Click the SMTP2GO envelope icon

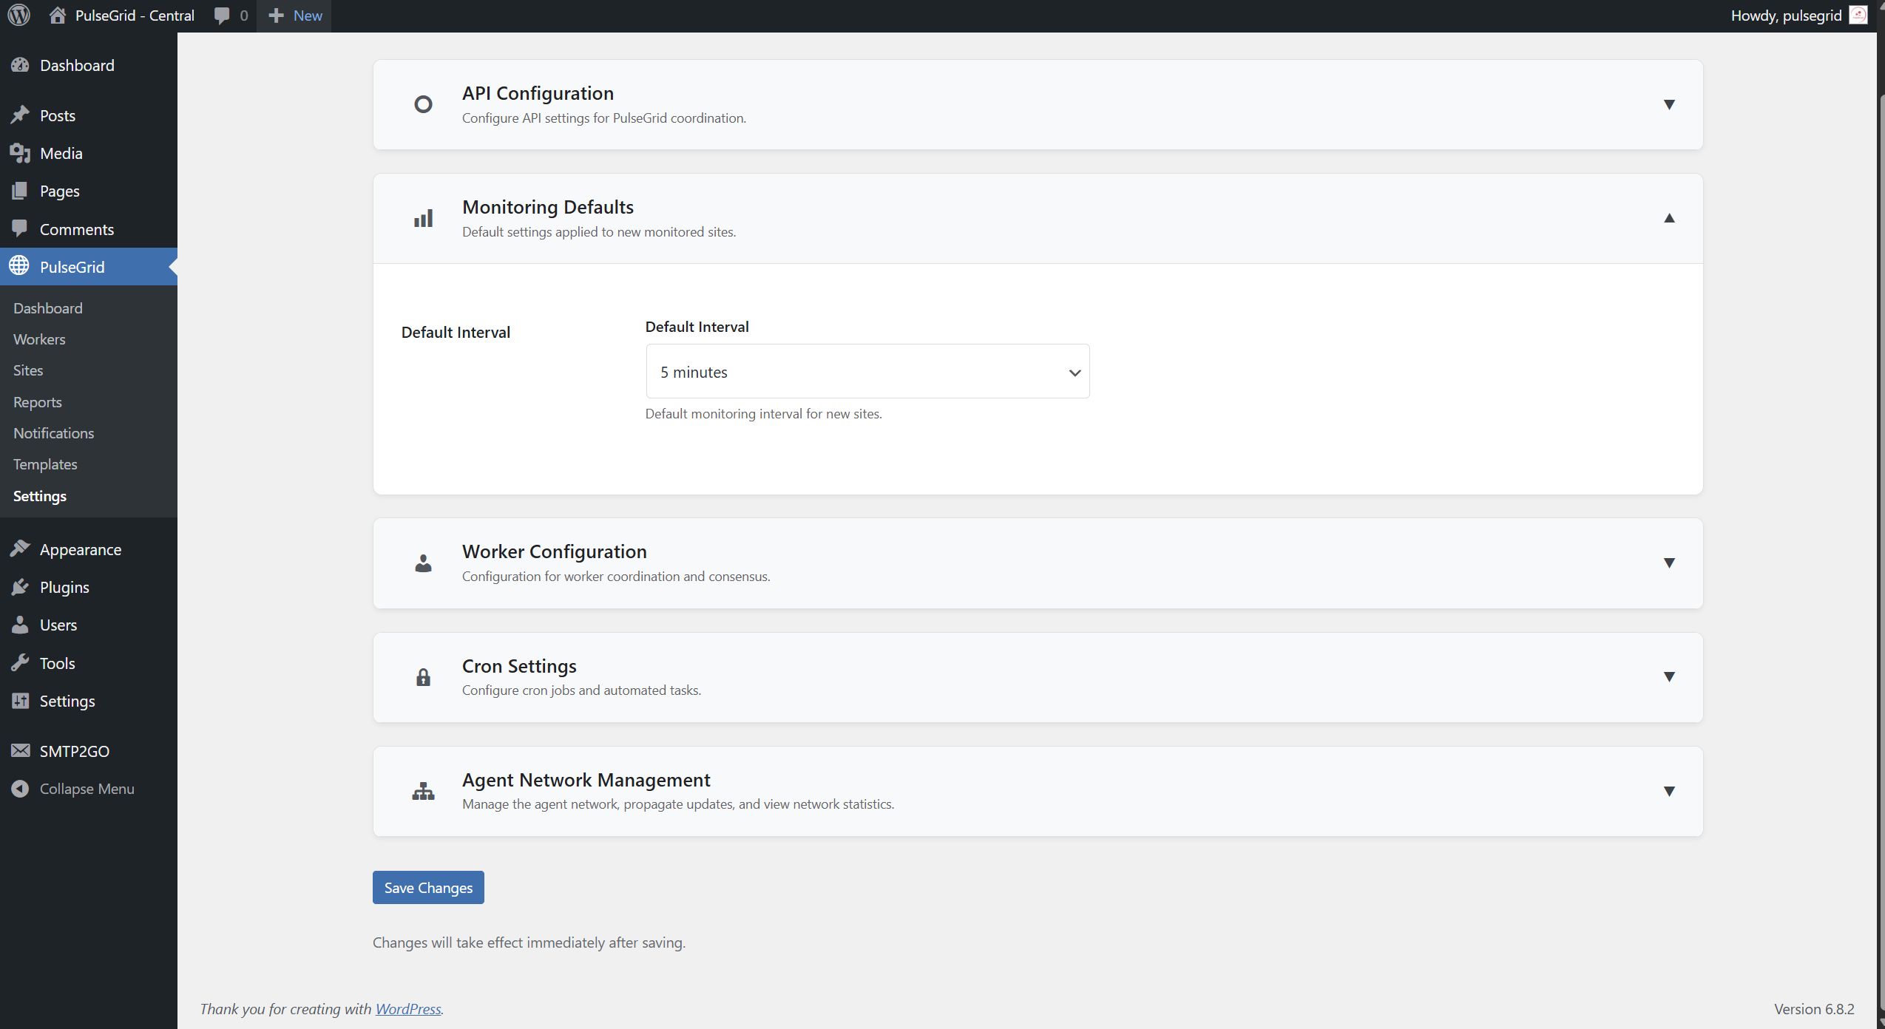[x=20, y=750]
